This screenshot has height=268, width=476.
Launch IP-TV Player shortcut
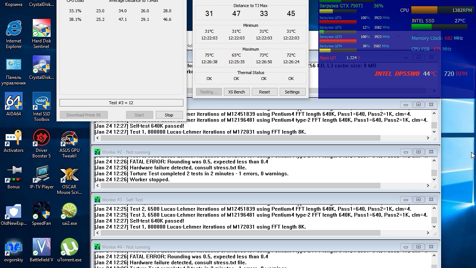tap(41, 178)
